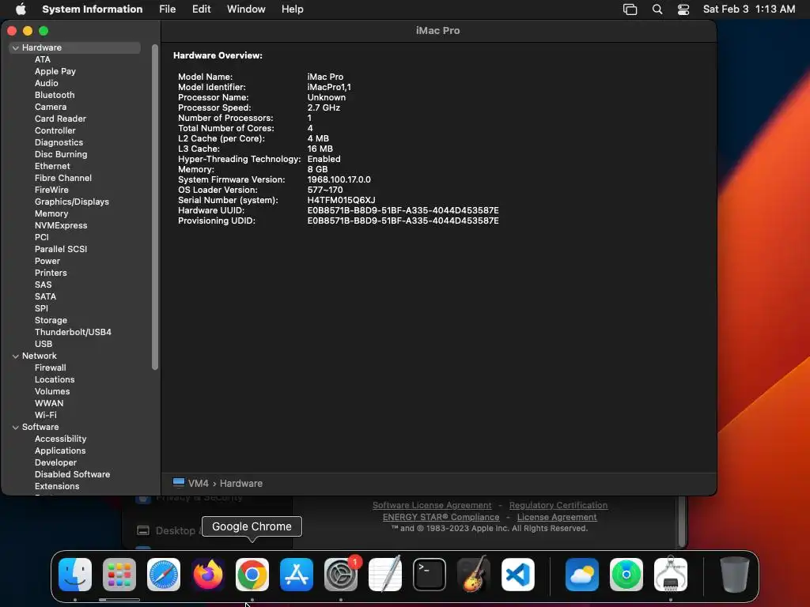
Task: Open the Apple menu
Action: [x=21, y=9]
